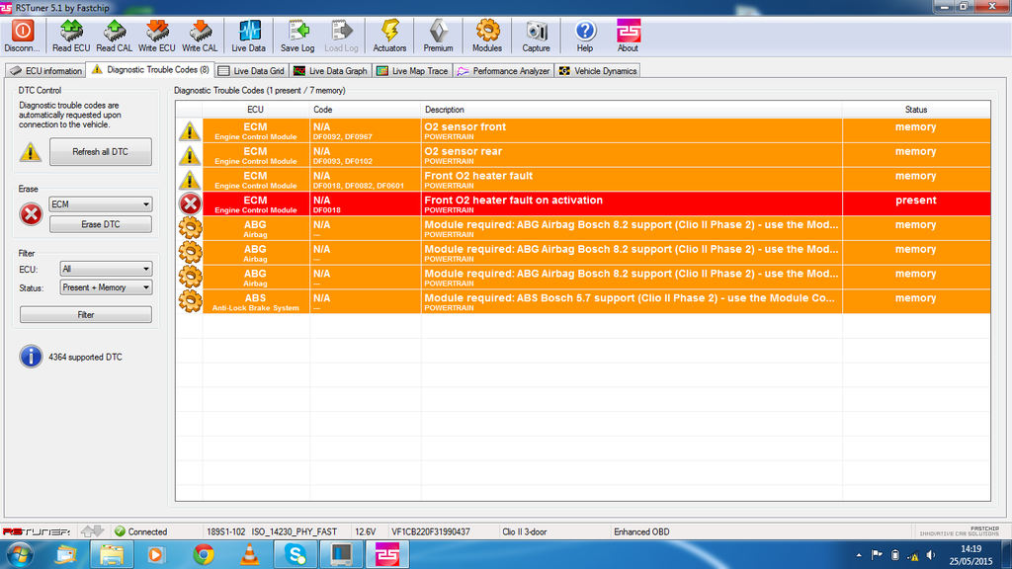Click the Erase DTC button
1012x569 pixels.
pos(100,224)
